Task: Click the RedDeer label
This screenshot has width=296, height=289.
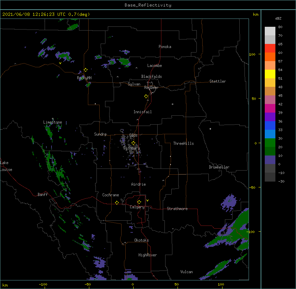Action: [151, 88]
